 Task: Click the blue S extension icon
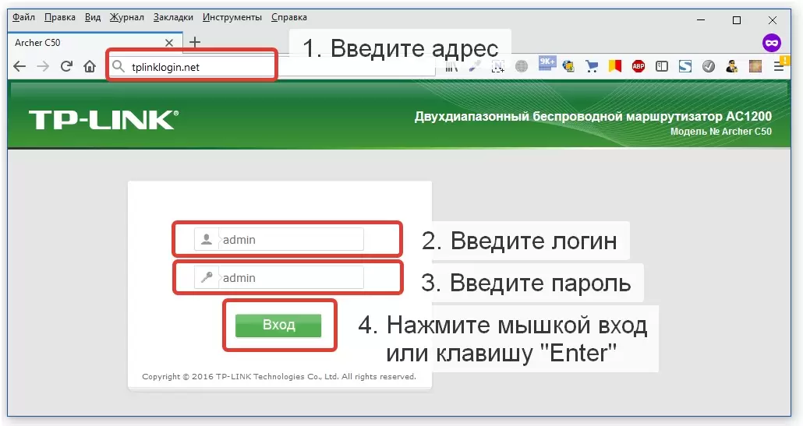(685, 66)
